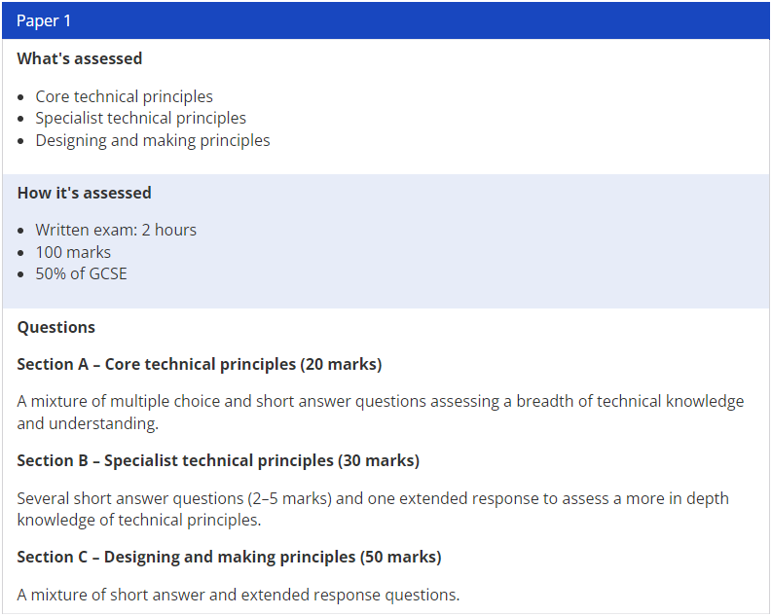772x616 pixels.
Task: Click the Section C heading (50 marks)
Action: [x=229, y=557]
